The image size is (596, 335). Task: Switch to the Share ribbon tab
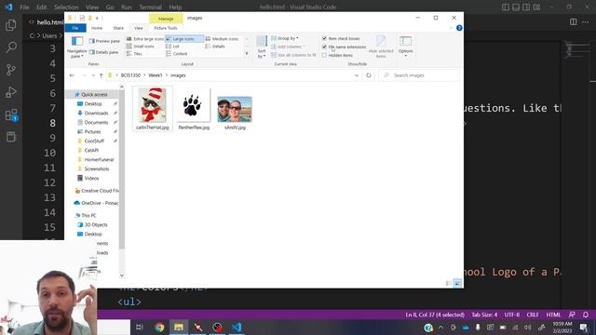[118, 28]
